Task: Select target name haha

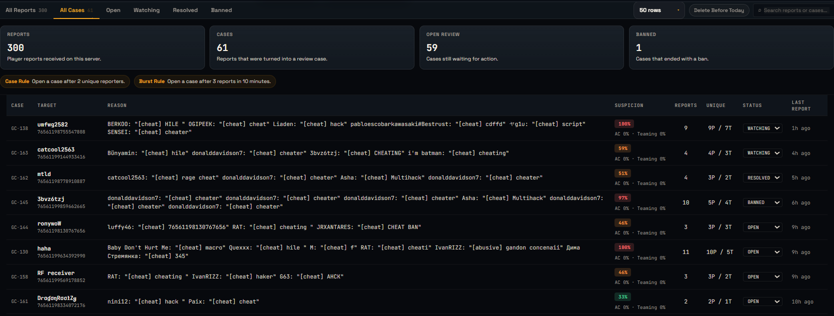Action: (44, 248)
